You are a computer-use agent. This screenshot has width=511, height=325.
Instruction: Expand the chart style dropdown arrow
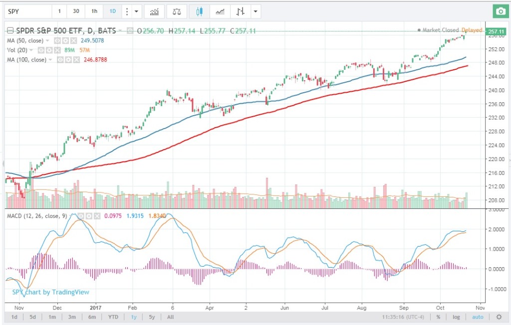[x=255, y=11]
